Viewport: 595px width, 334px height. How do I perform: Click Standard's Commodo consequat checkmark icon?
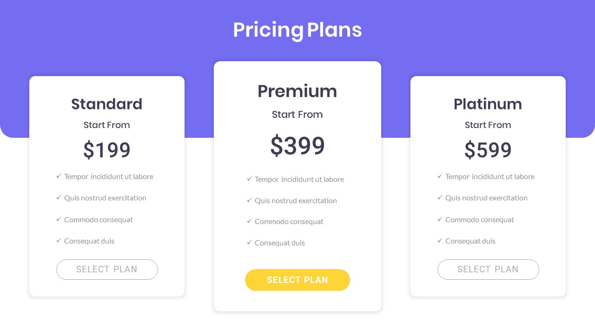point(59,219)
